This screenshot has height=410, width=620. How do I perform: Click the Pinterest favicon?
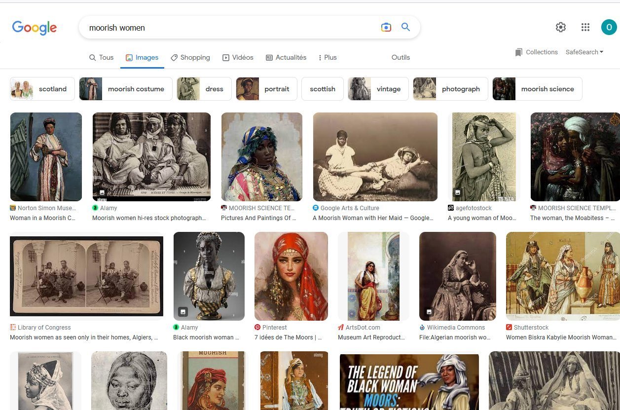coord(257,328)
